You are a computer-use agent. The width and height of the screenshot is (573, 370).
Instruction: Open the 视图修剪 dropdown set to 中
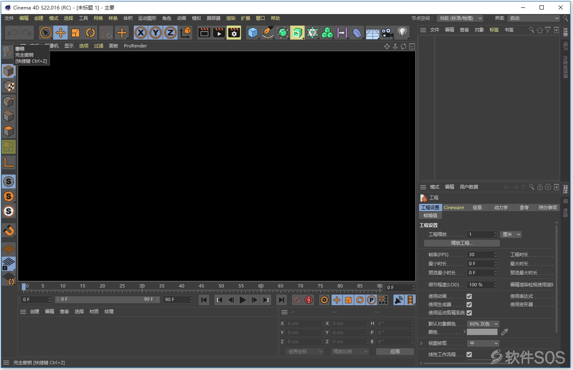[x=483, y=343]
